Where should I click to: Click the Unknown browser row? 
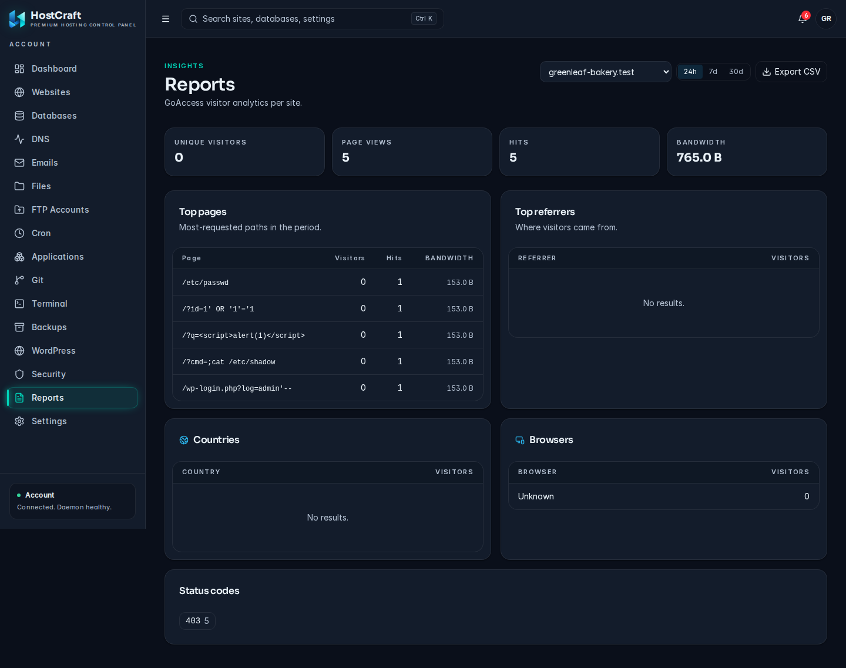[664, 496]
